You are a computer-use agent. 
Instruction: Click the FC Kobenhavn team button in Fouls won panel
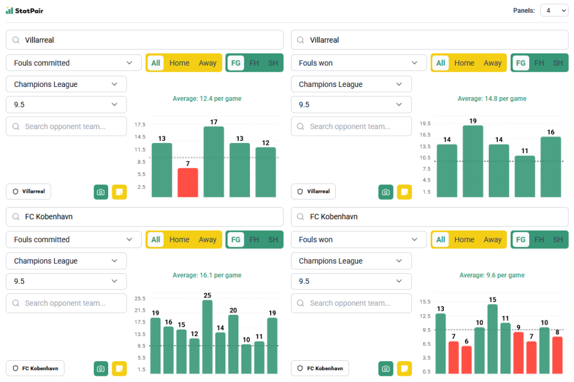click(x=320, y=368)
